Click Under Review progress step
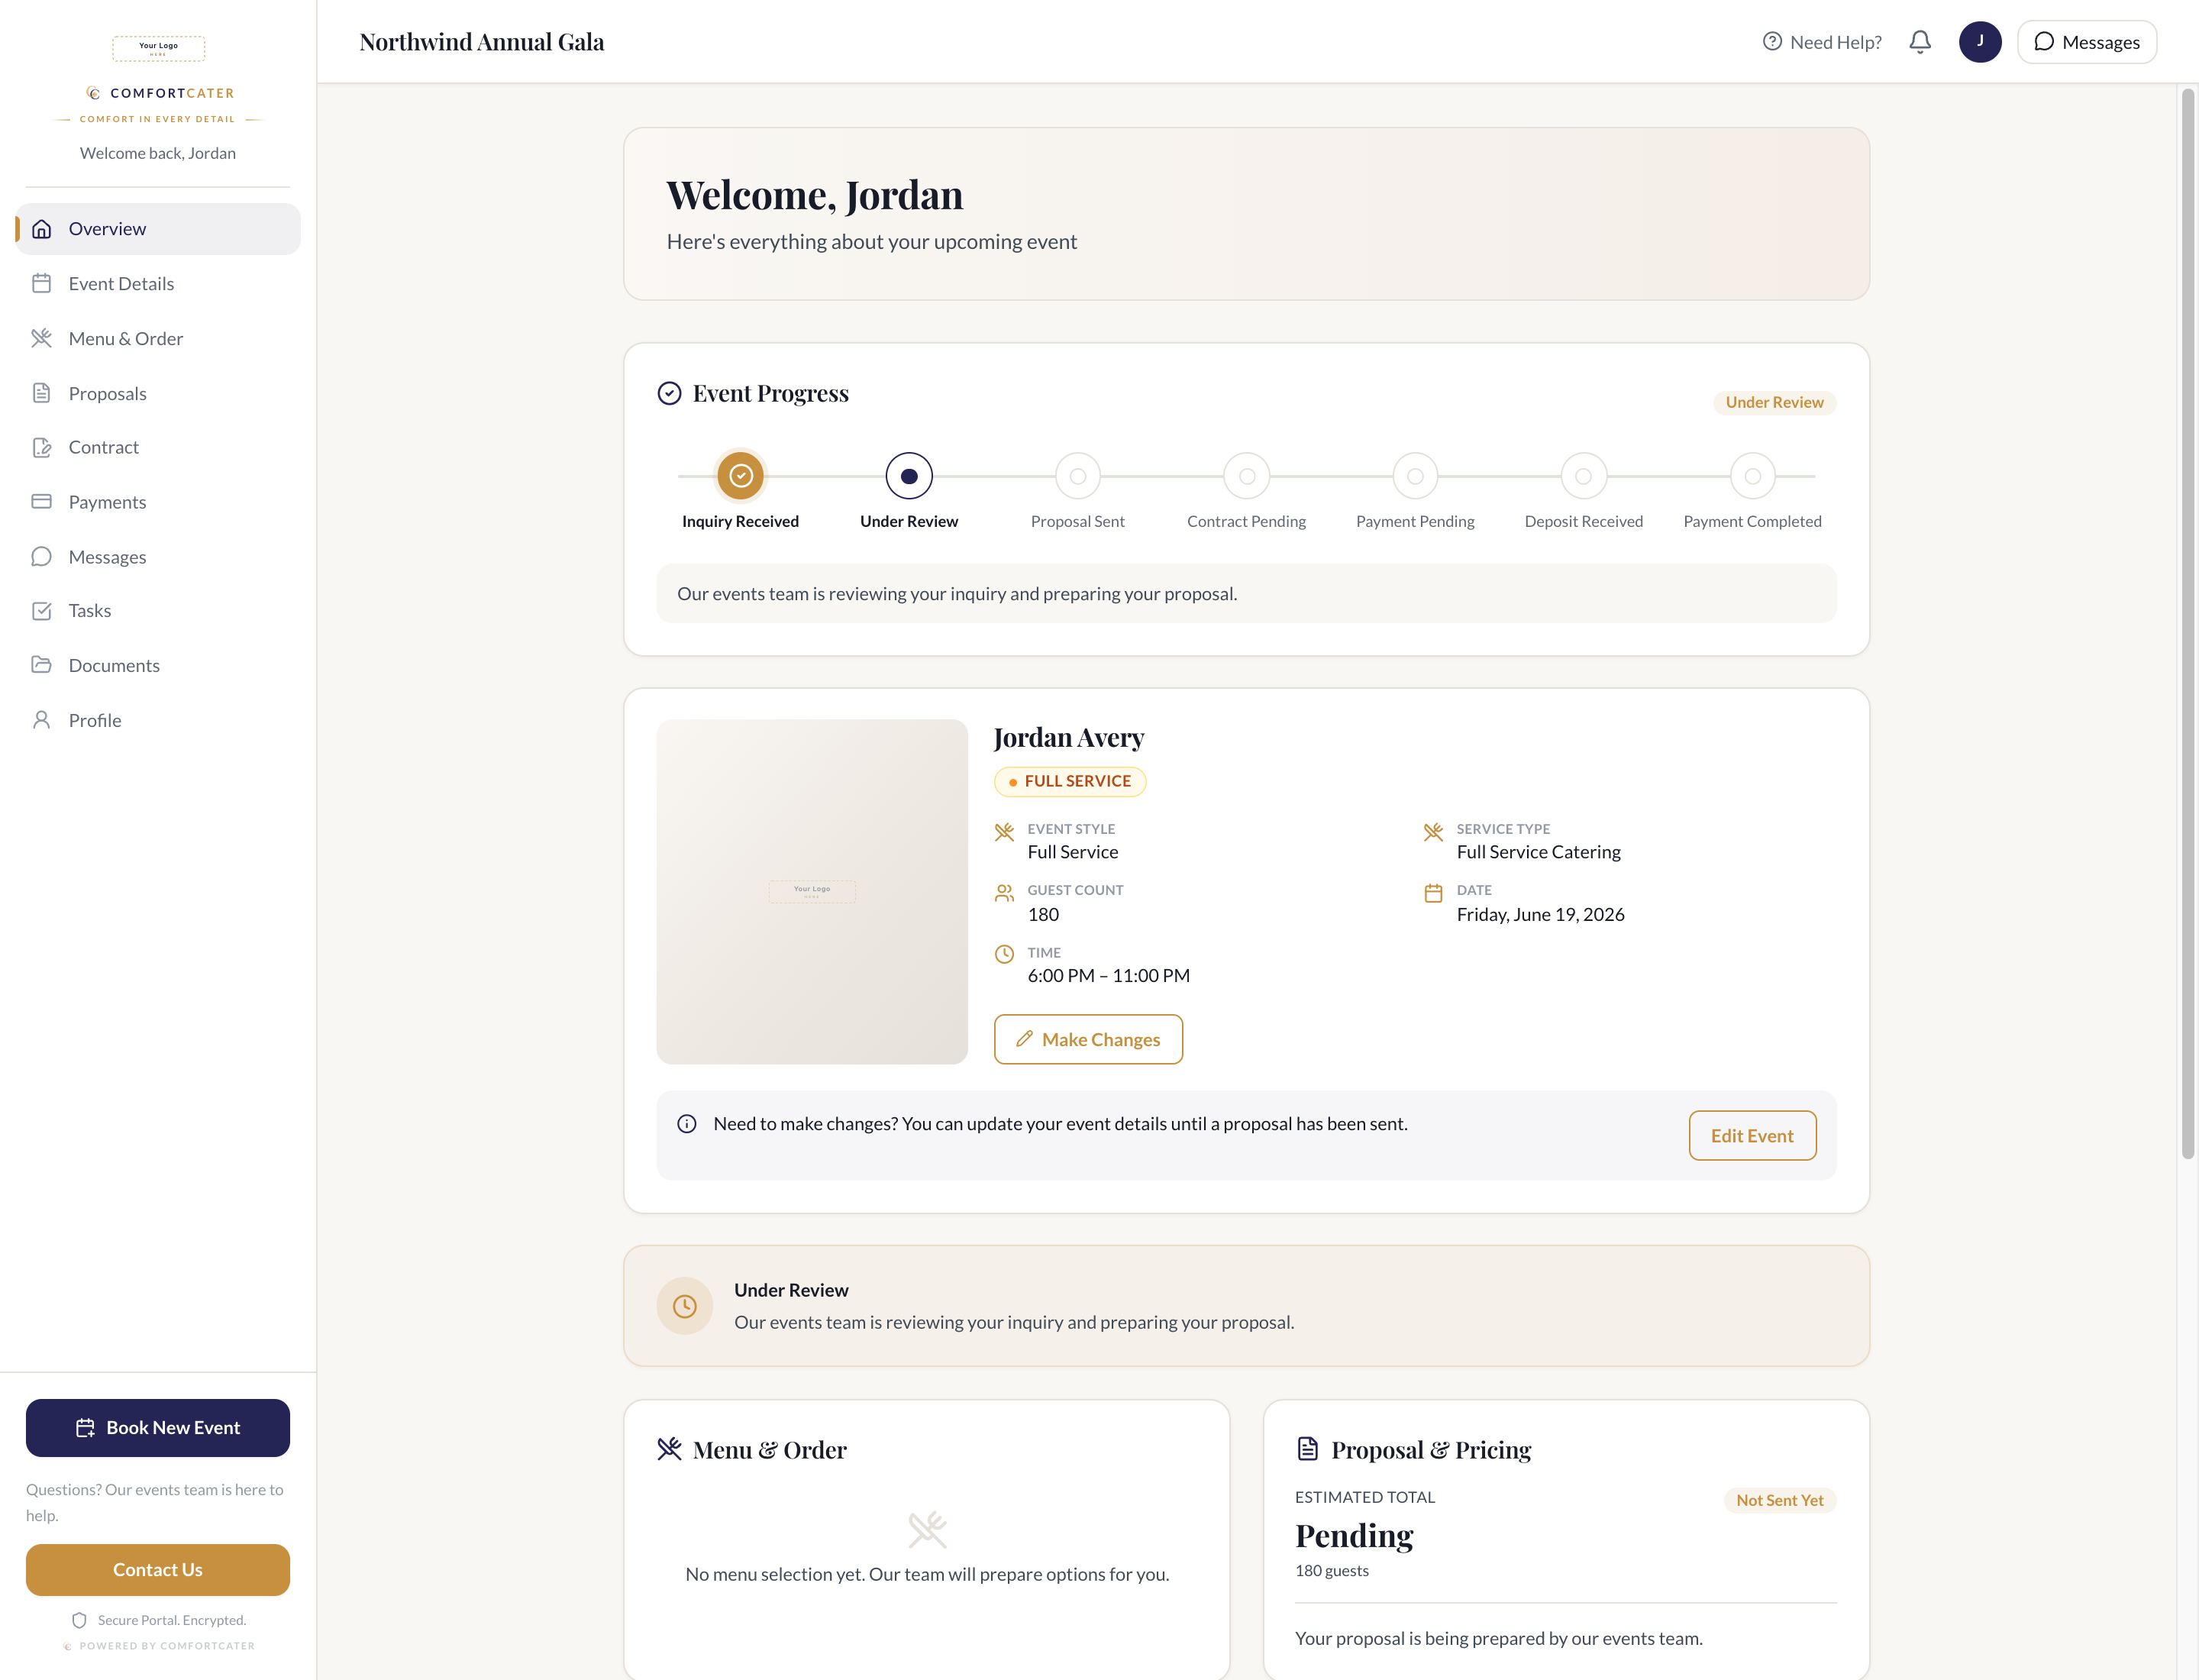This screenshot has height=1680, width=2199. (909, 476)
